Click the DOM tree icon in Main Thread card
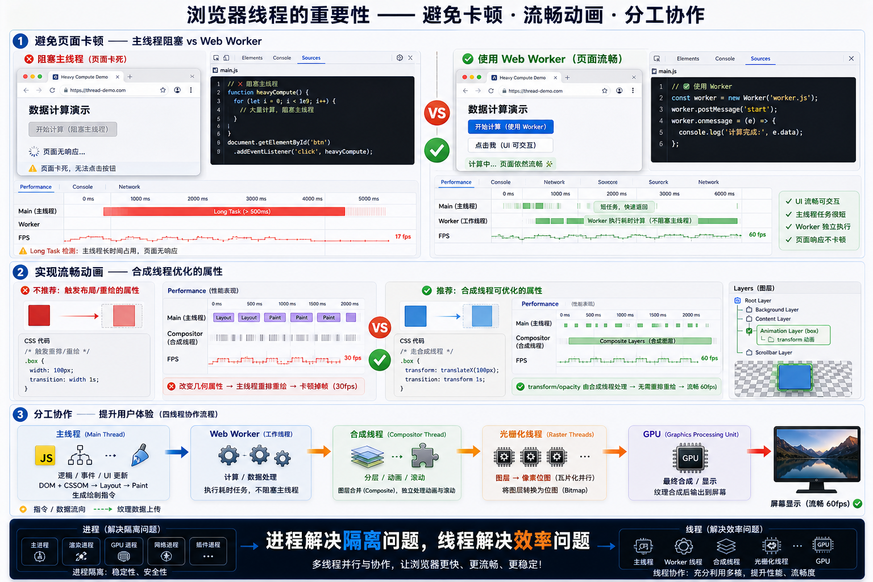 click(80, 455)
